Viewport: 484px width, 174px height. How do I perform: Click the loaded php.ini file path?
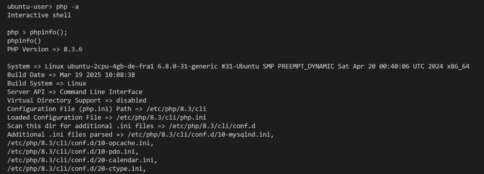[x=161, y=118]
